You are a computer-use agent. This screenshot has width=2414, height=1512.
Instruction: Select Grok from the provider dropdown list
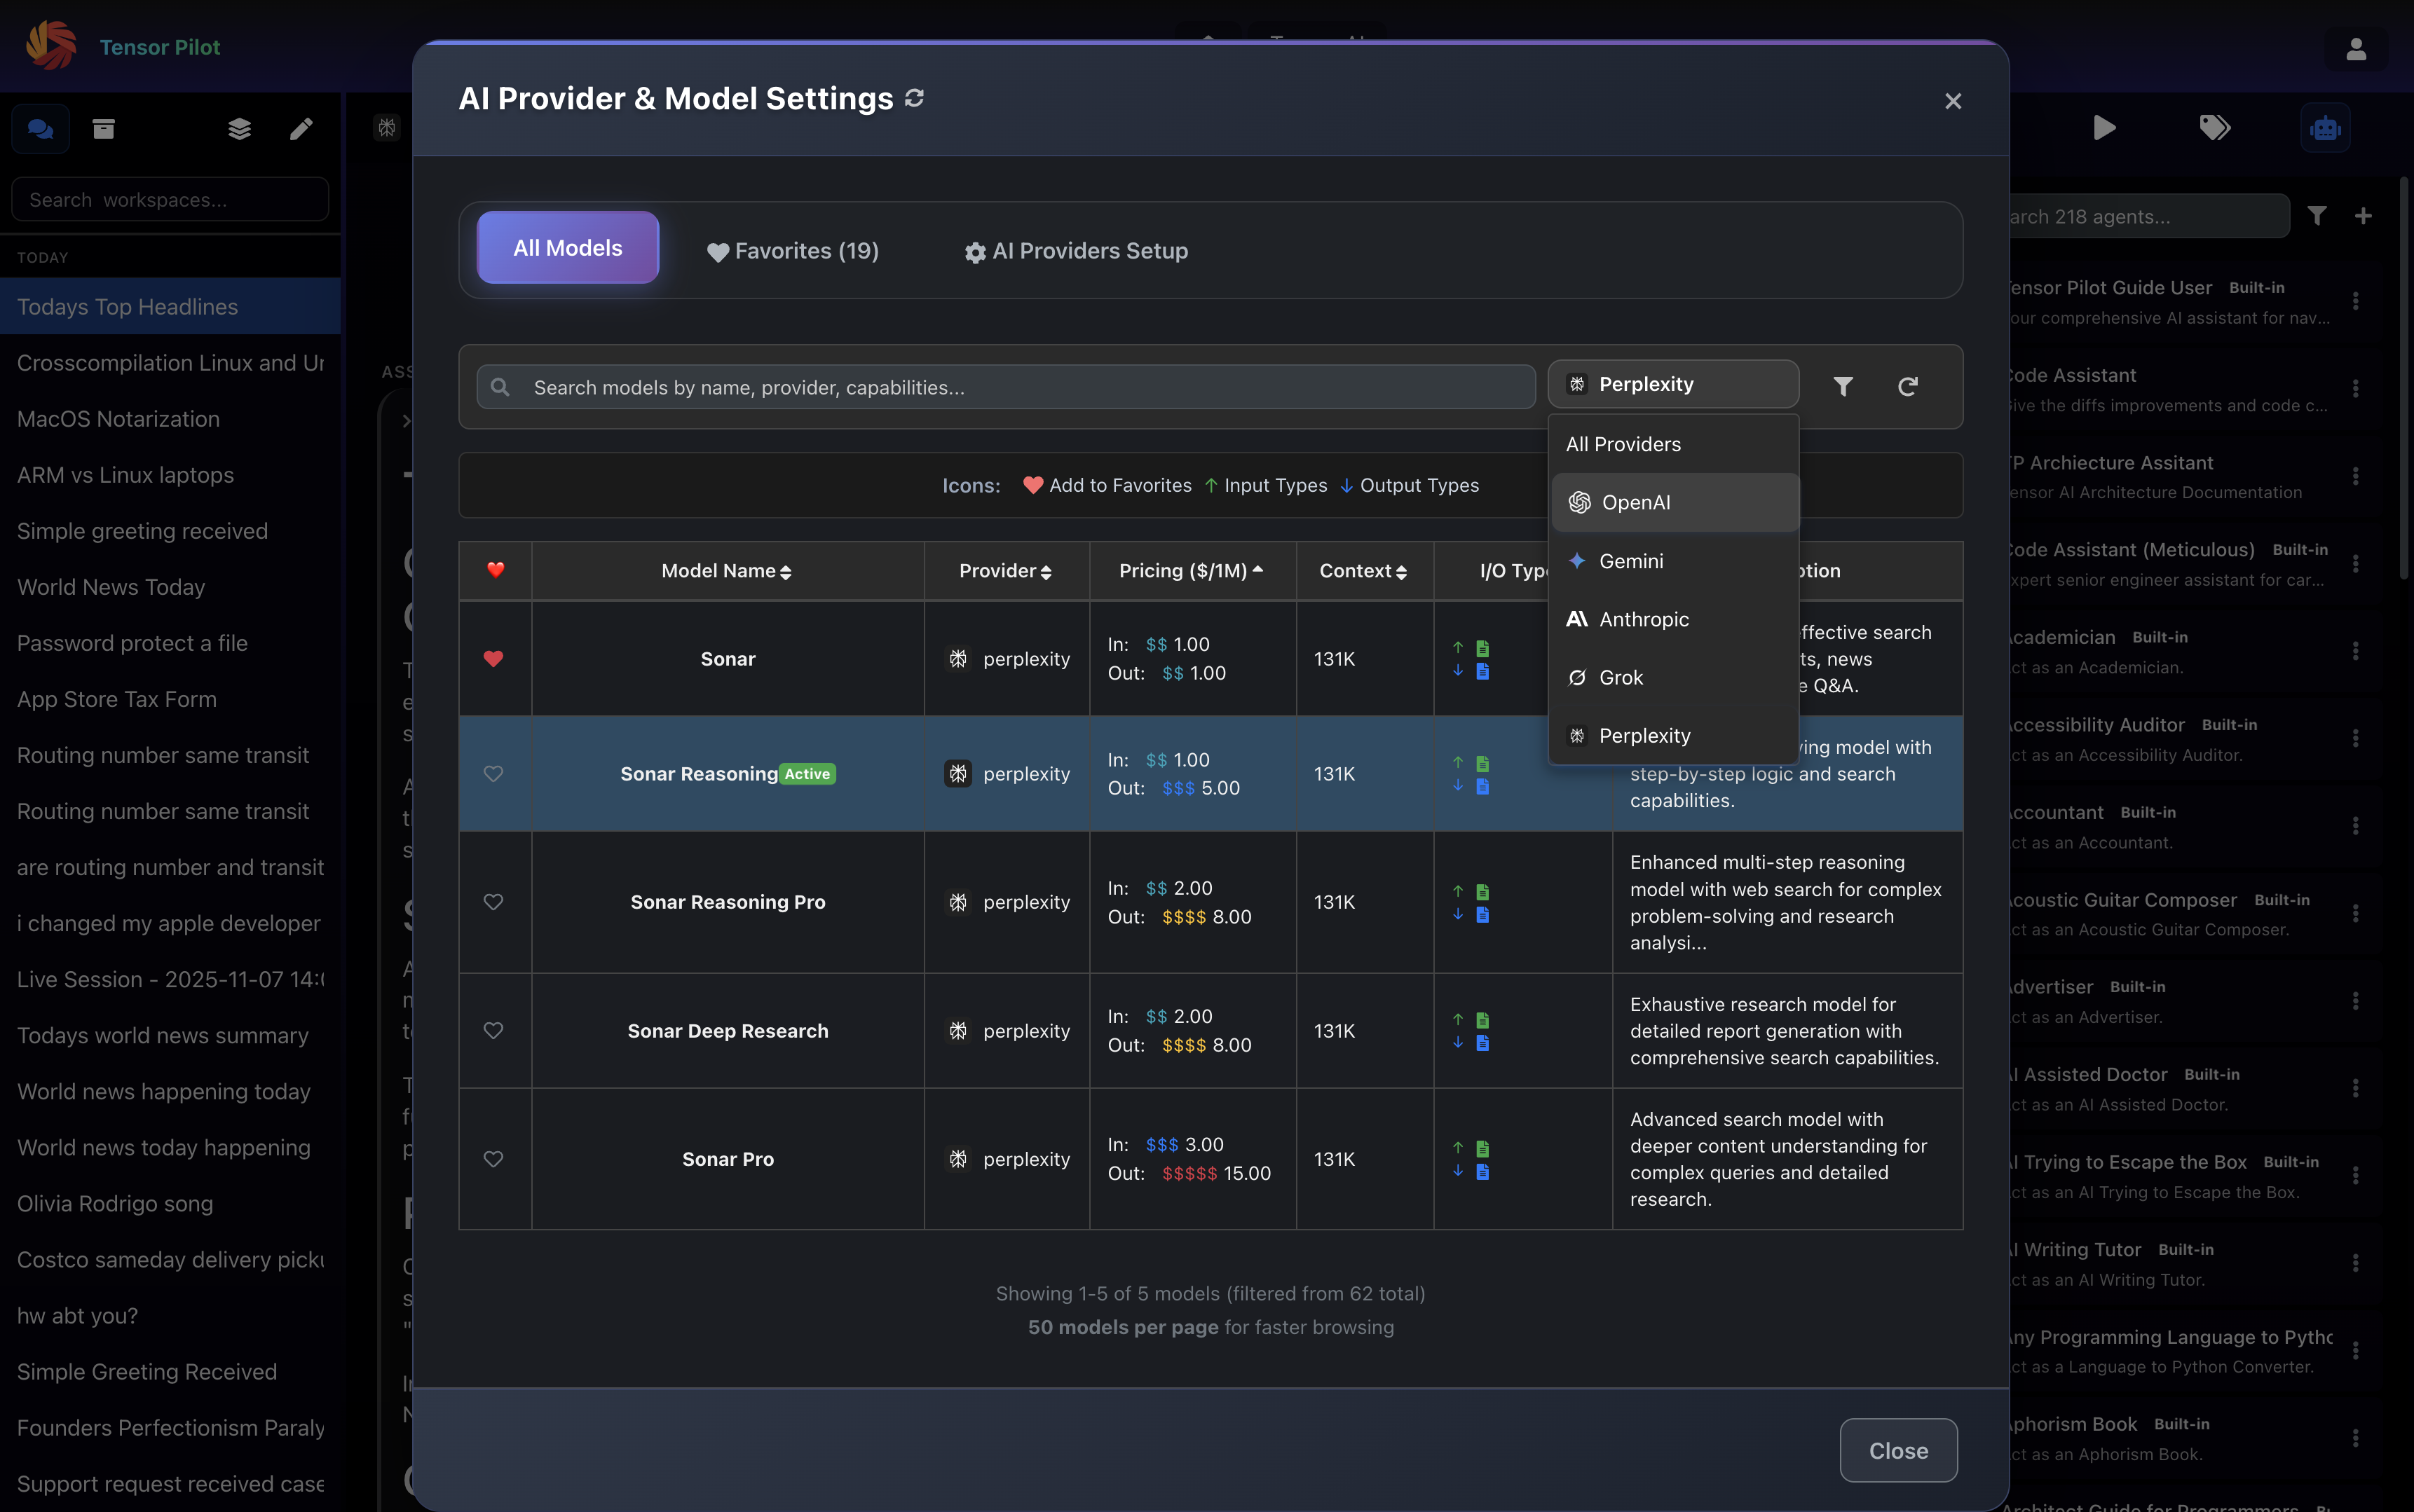click(x=1621, y=677)
